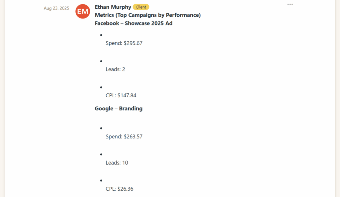Click the Google – Branding heading
The width and height of the screenshot is (340, 197).
(119, 109)
